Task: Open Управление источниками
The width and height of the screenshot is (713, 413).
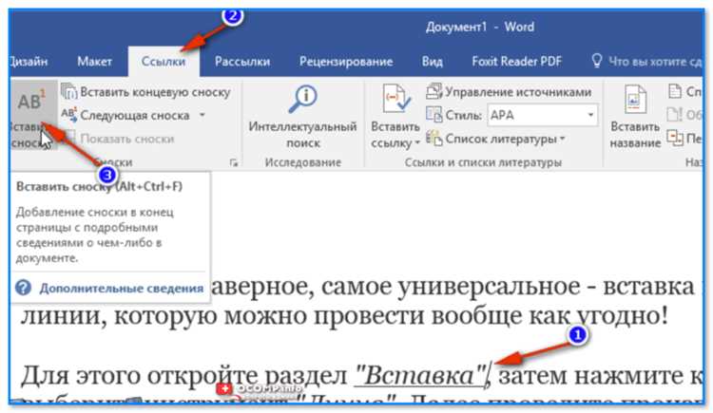Action: click(x=509, y=92)
